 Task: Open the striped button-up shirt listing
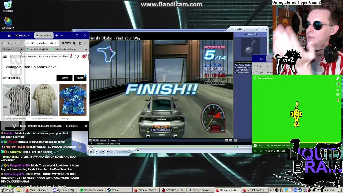click(x=16, y=100)
